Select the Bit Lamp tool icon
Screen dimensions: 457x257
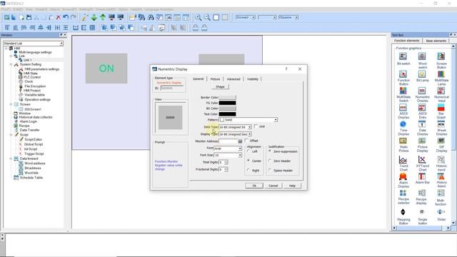(422, 74)
